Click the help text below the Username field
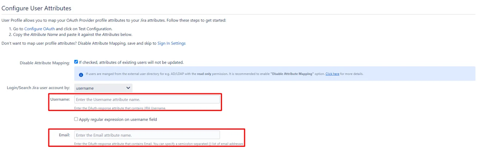Viewport: 477px width, 153px height. point(120,108)
